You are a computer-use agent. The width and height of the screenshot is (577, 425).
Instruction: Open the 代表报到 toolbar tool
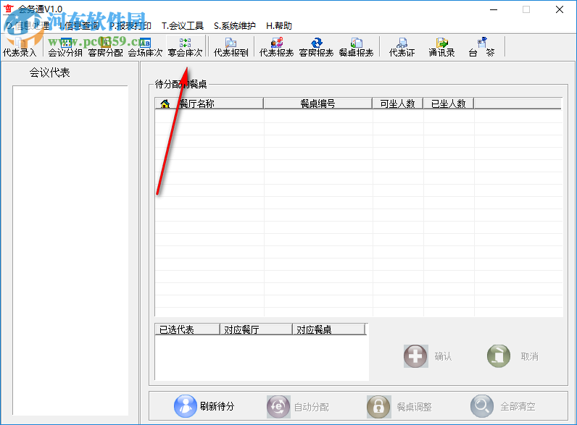231,46
